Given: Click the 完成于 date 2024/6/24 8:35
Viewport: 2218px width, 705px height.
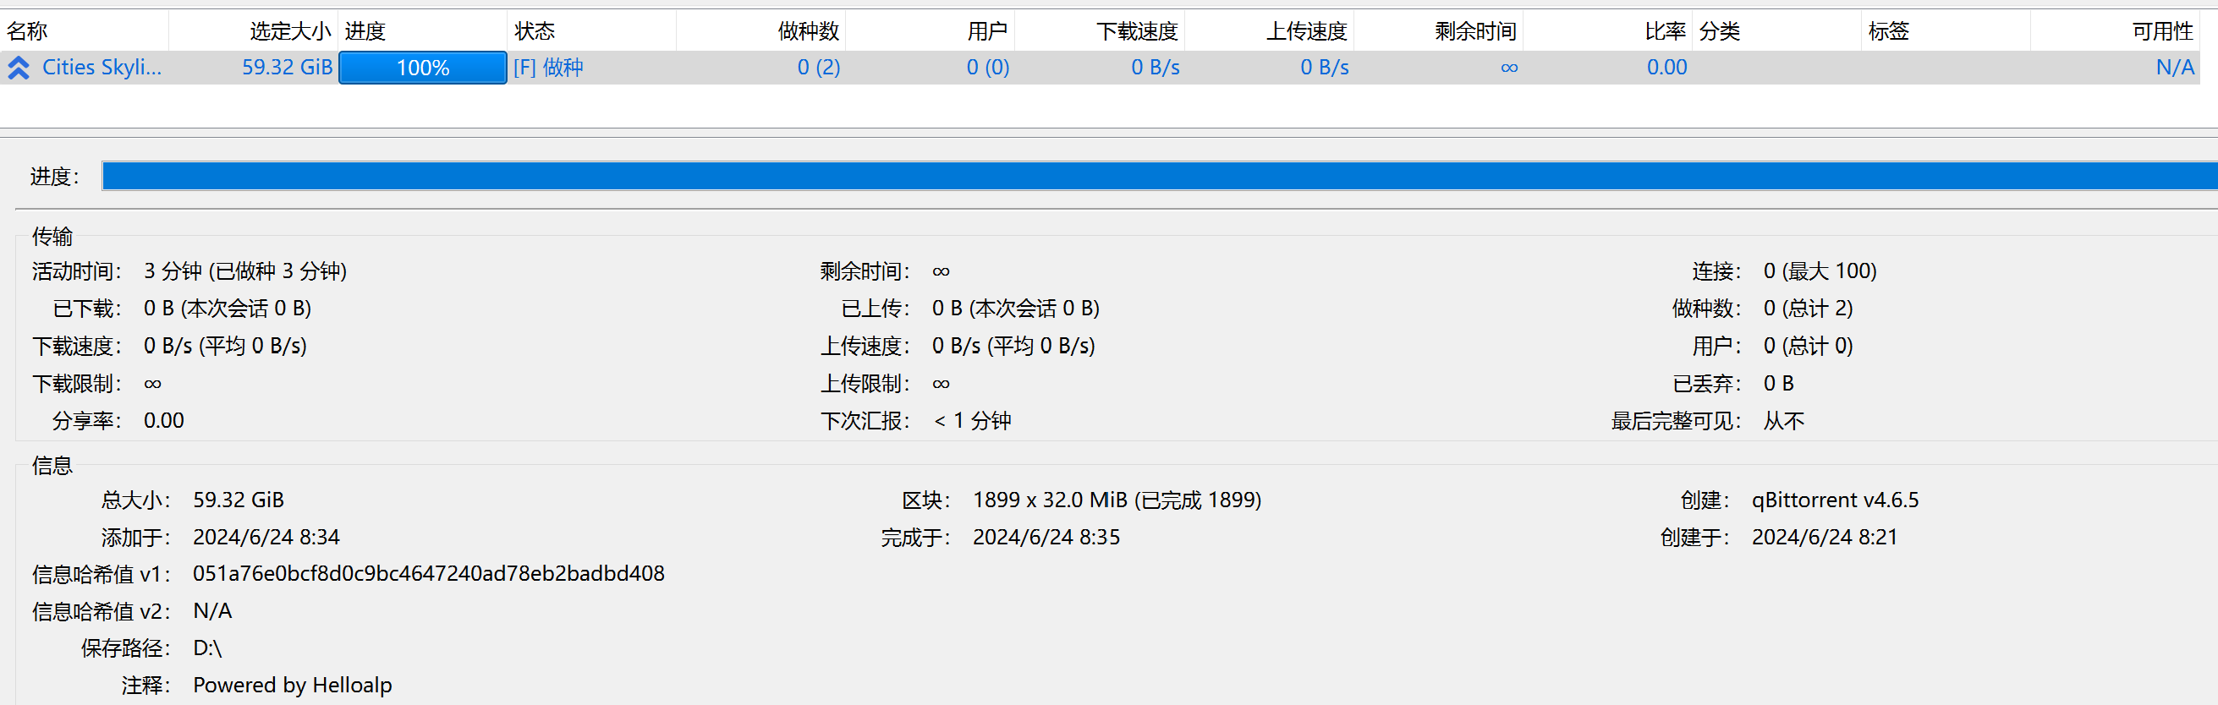Looking at the screenshot, I should point(1046,537).
